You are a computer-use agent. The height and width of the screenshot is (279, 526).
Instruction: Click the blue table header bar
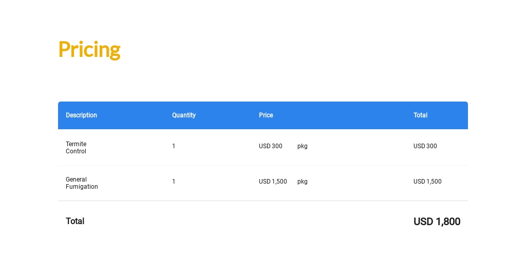point(263,115)
